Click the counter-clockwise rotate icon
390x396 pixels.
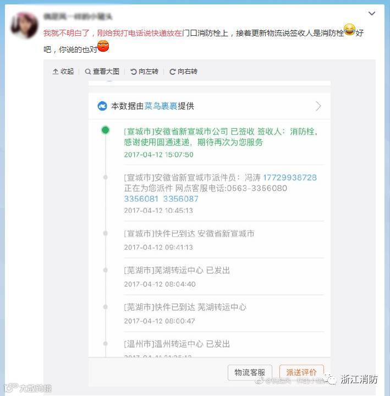pyautogui.click(x=133, y=71)
